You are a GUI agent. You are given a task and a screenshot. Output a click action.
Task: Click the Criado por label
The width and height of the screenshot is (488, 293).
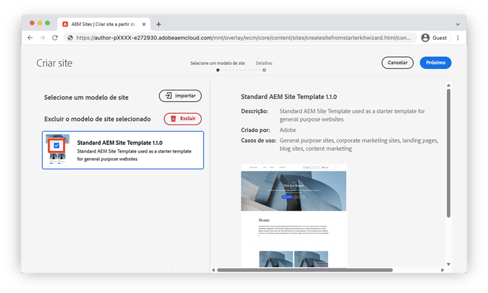point(256,130)
